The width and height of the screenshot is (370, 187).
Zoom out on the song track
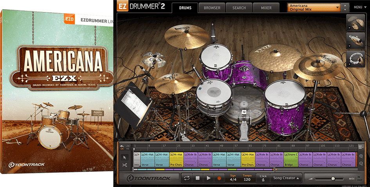[x=361, y=164]
